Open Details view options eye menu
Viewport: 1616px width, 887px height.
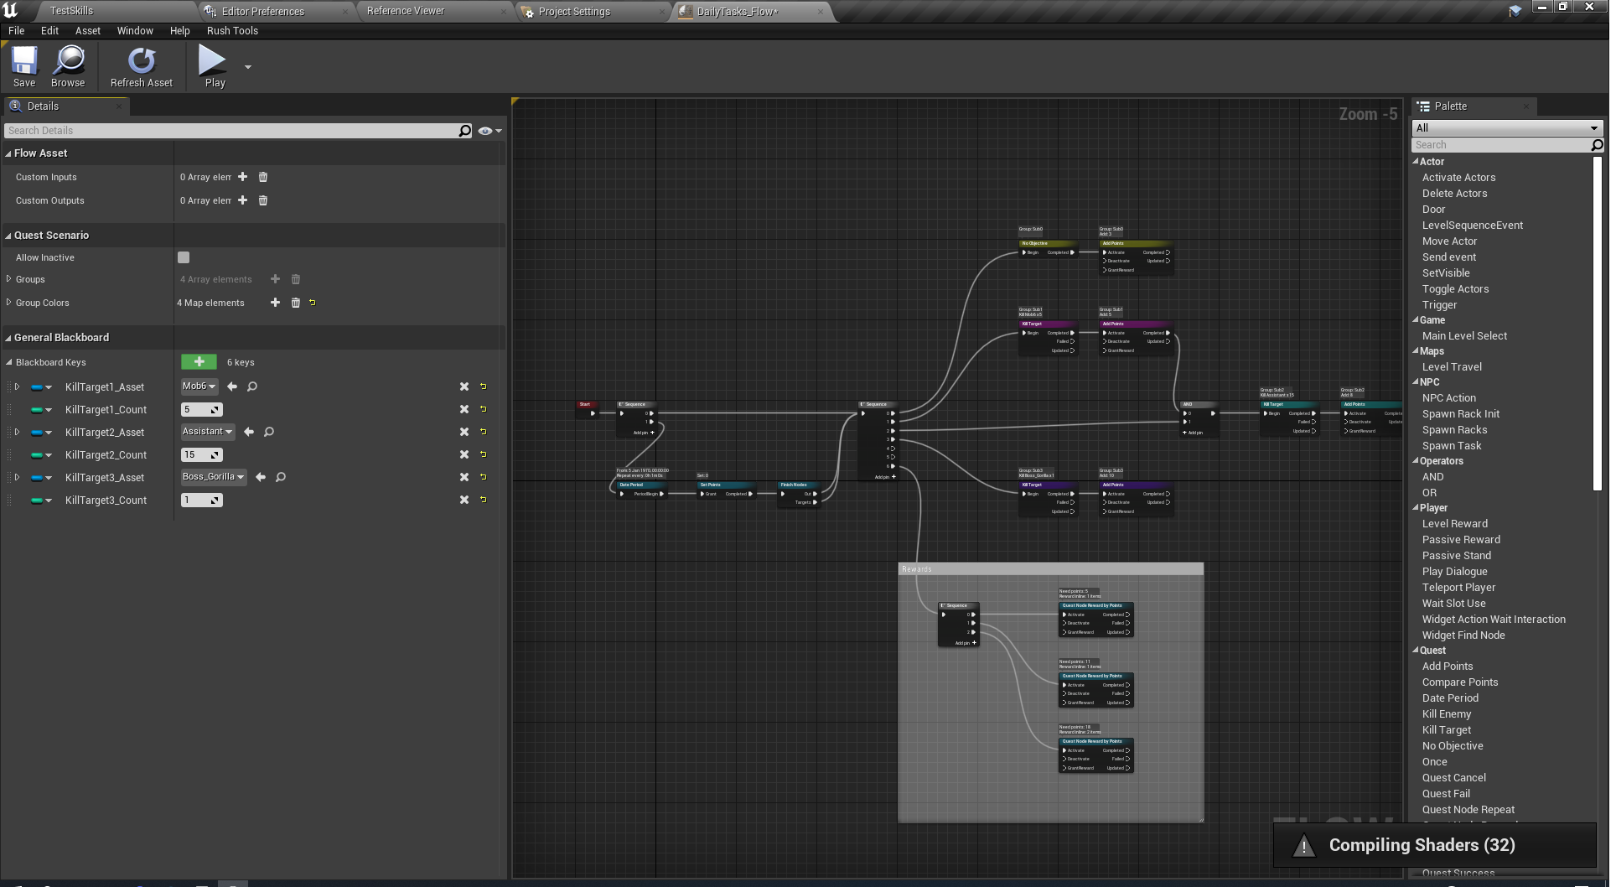pyautogui.click(x=489, y=131)
